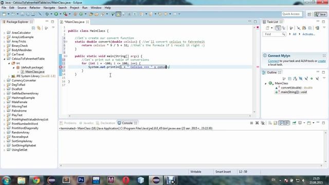
Task: Click the Open Type toolbar icon
Action: 91,14
